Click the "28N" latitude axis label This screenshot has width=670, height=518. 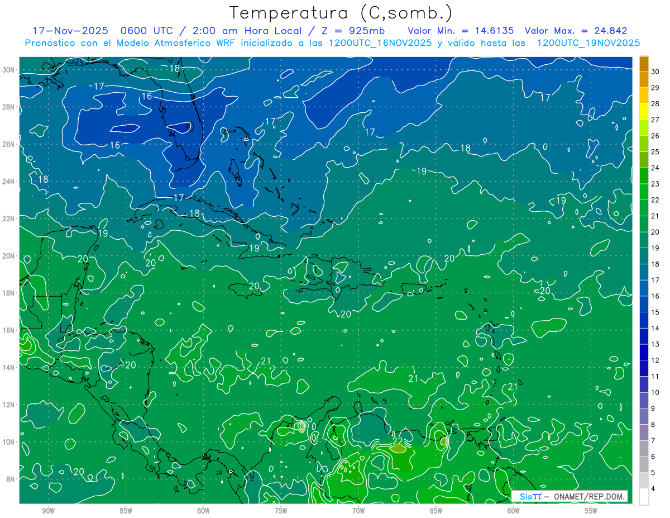point(8,107)
